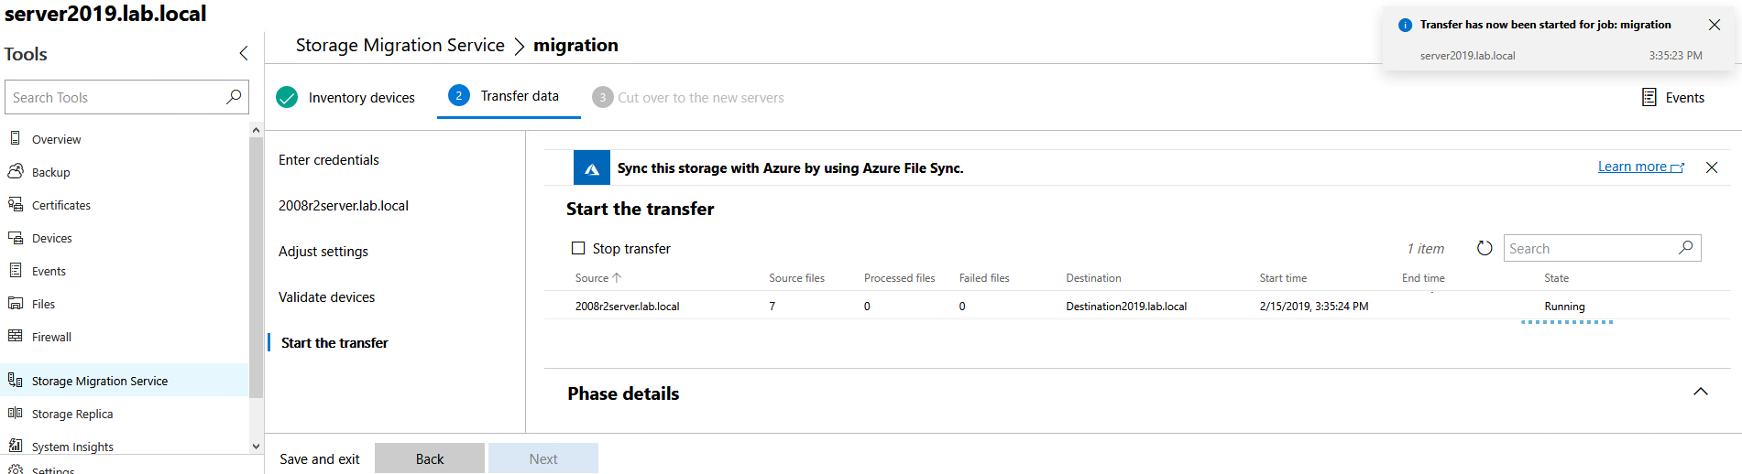Dismiss the transfer started notification
The width and height of the screenshot is (1742, 474).
click(1715, 25)
